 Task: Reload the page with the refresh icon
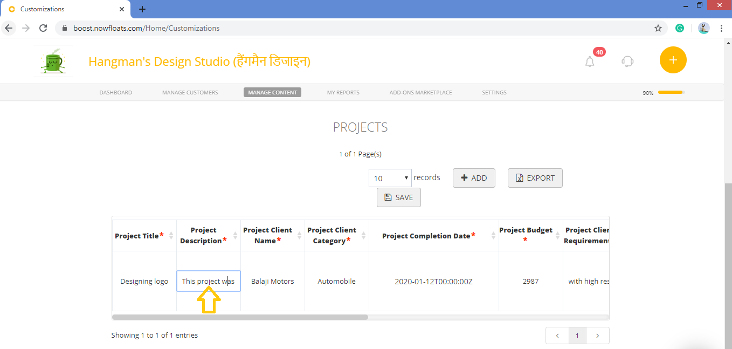43,28
